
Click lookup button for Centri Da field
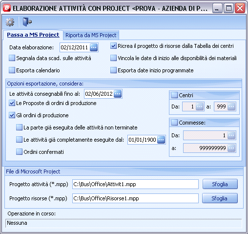tap(200, 106)
